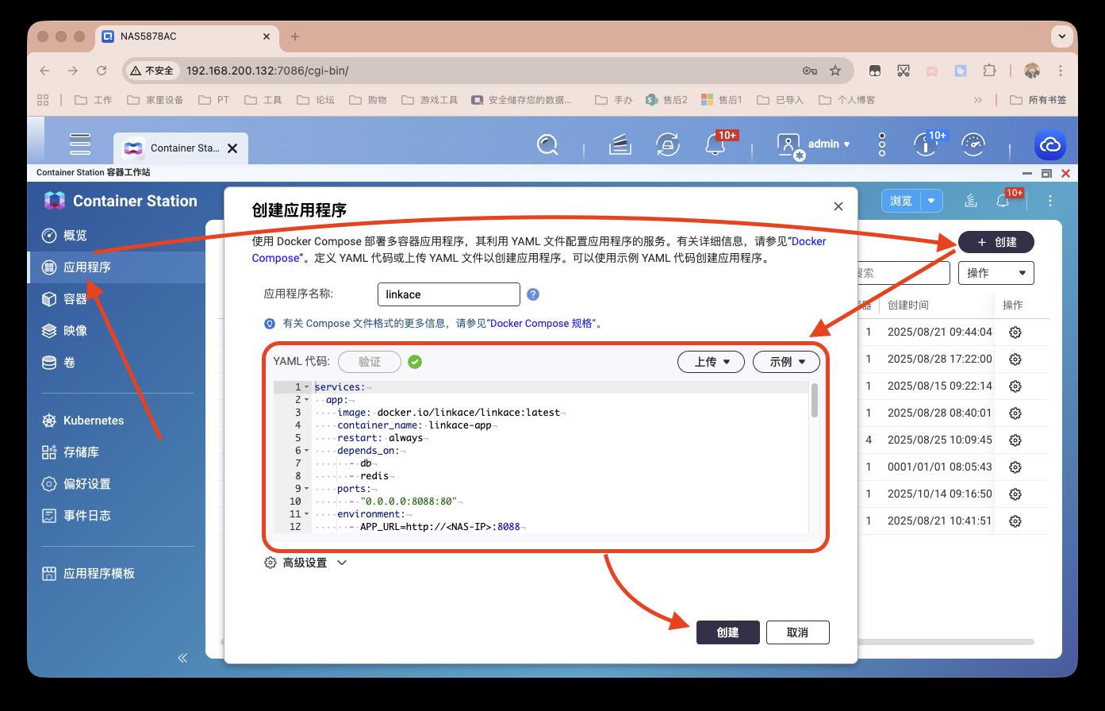Click the 创建 button in the dialog
Screen dimensions: 1105x711
click(x=727, y=632)
